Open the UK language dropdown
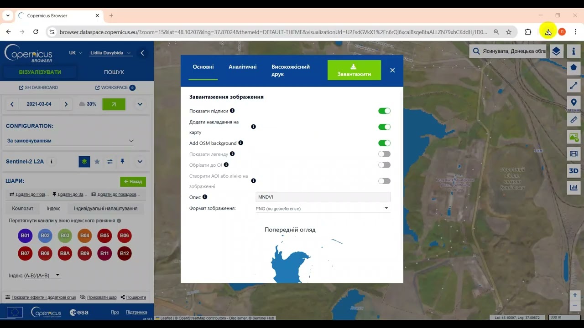The width and height of the screenshot is (584, 328). coord(75,53)
